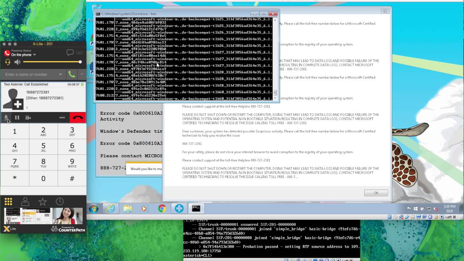Screen dimensions: 464x261
Task: Dial digit 1 on the keypad
Action: pyautogui.click(x=14, y=131)
